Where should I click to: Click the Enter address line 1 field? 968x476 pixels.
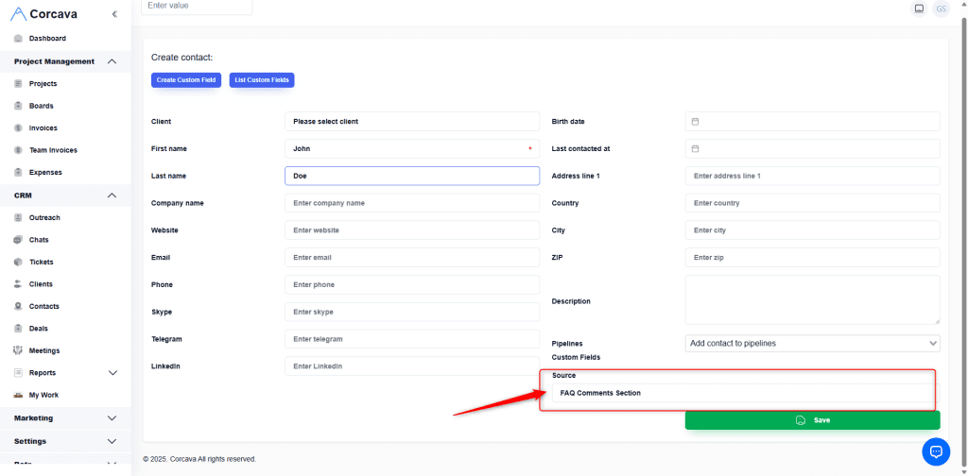[x=812, y=176]
